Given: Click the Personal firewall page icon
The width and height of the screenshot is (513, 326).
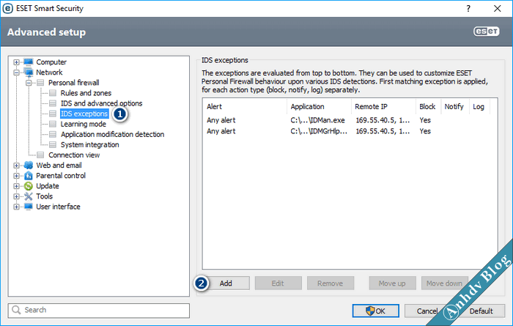Looking at the screenshot, I should click(x=40, y=83).
